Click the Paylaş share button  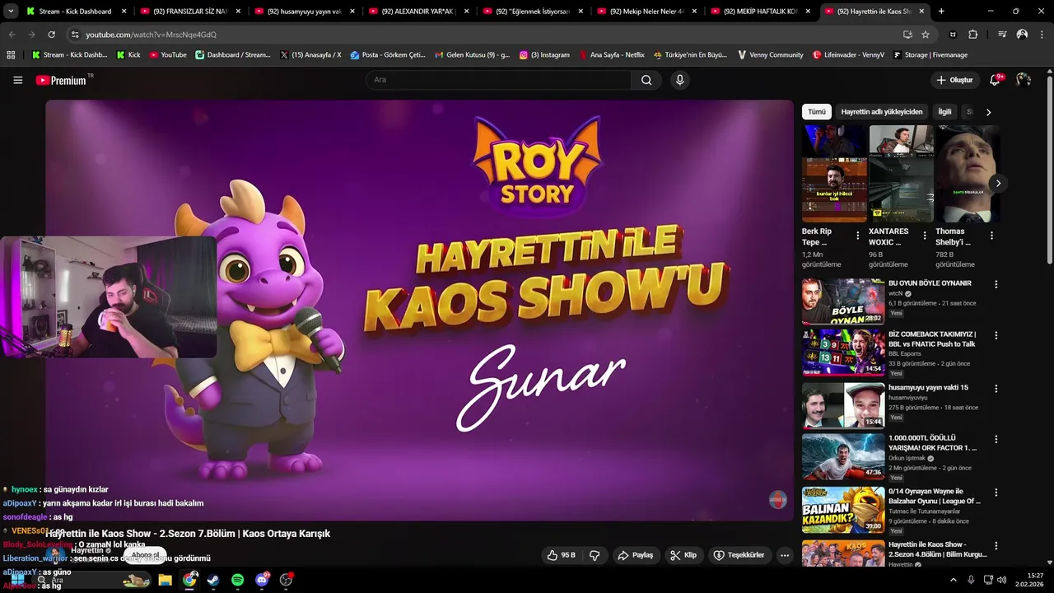coord(635,555)
